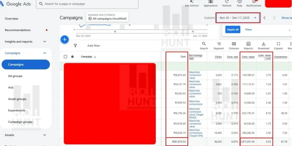
Task: Click the filter funnel icon
Action: tap(75, 46)
